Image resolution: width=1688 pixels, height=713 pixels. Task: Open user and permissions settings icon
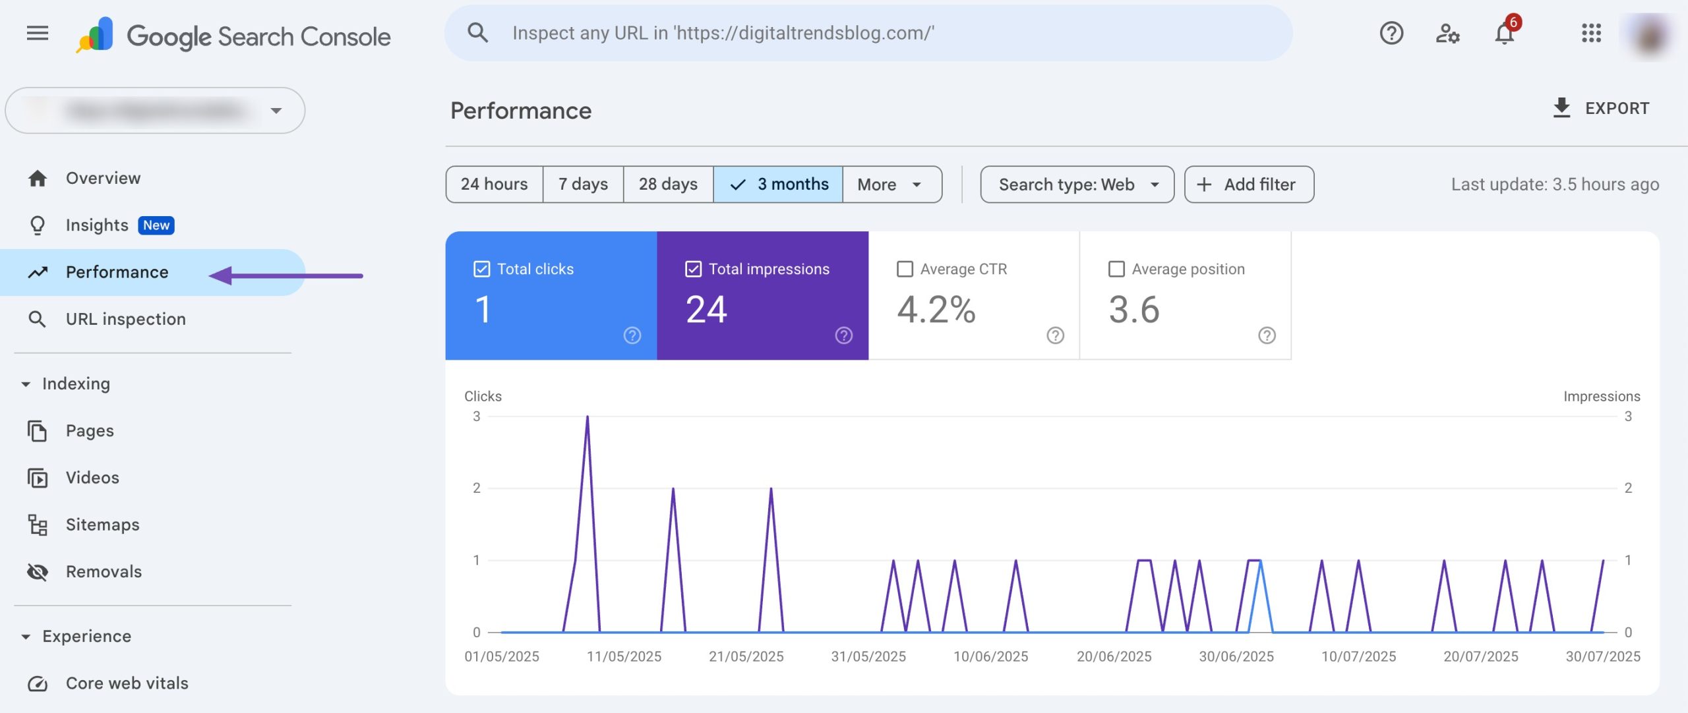pyautogui.click(x=1447, y=33)
